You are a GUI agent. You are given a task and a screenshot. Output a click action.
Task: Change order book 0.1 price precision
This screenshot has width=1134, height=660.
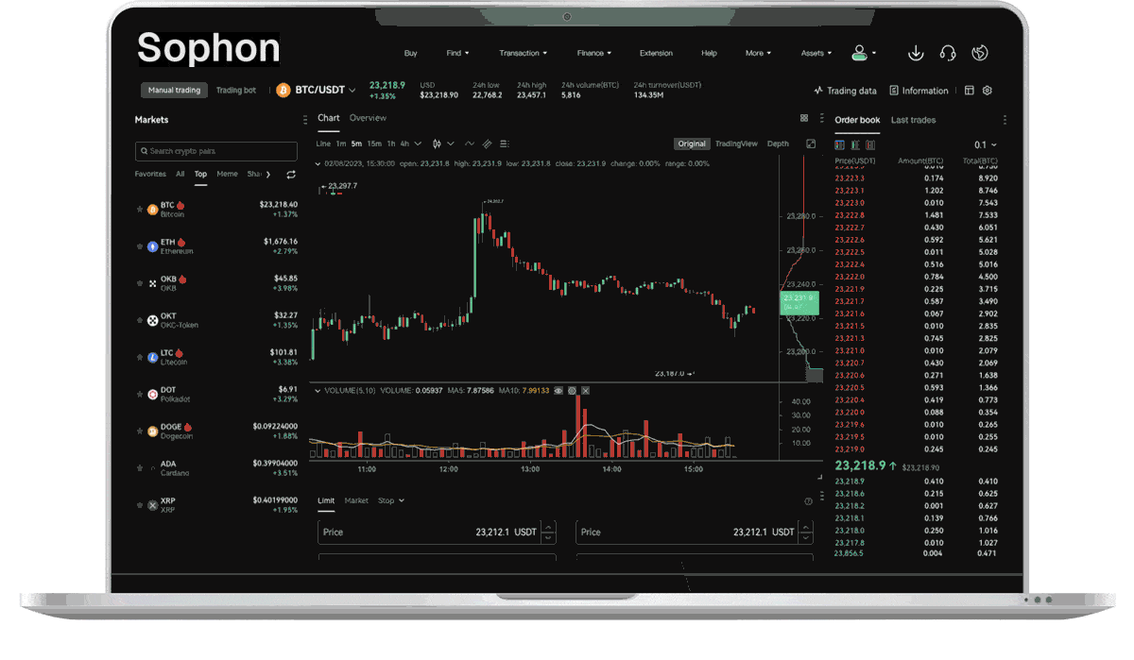click(x=986, y=144)
